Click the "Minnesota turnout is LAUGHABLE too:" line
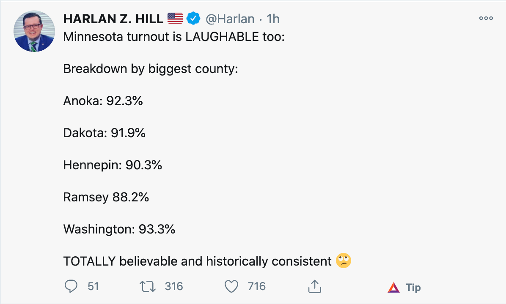Screen dimensions: 506x304 [x=174, y=36]
